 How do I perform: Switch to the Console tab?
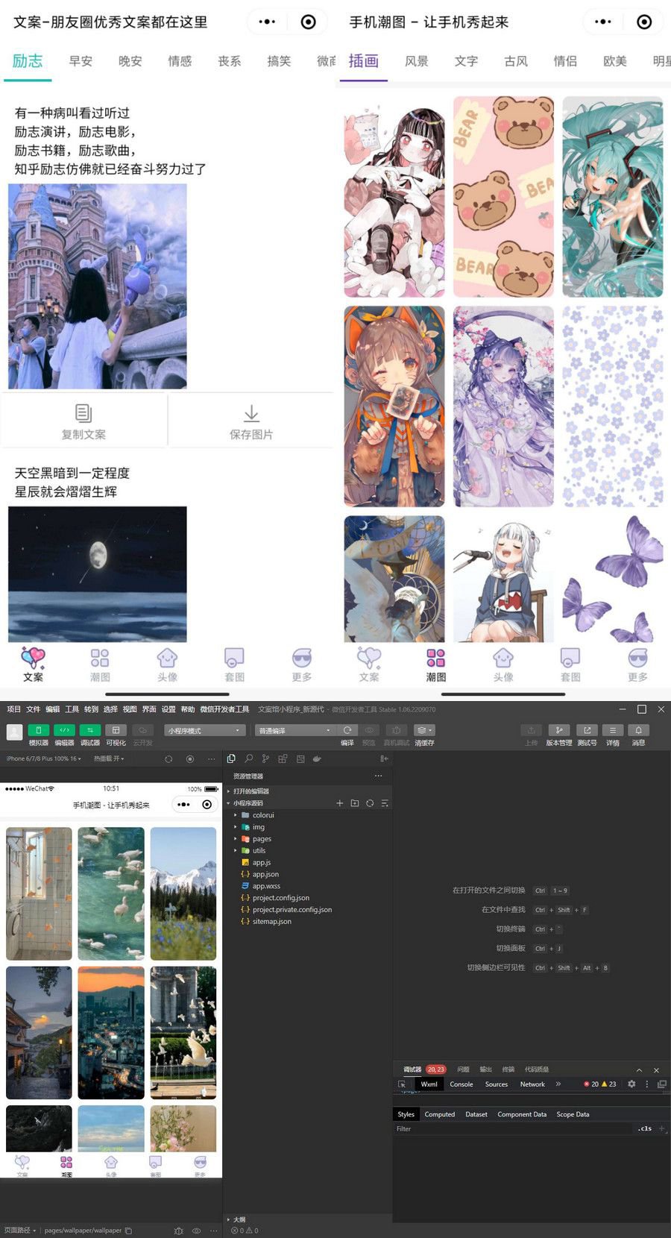pyautogui.click(x=461, y=1084)
